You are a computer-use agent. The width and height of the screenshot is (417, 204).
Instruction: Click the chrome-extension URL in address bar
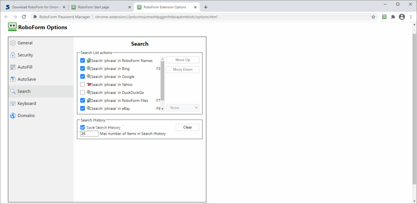pos(156,17)
